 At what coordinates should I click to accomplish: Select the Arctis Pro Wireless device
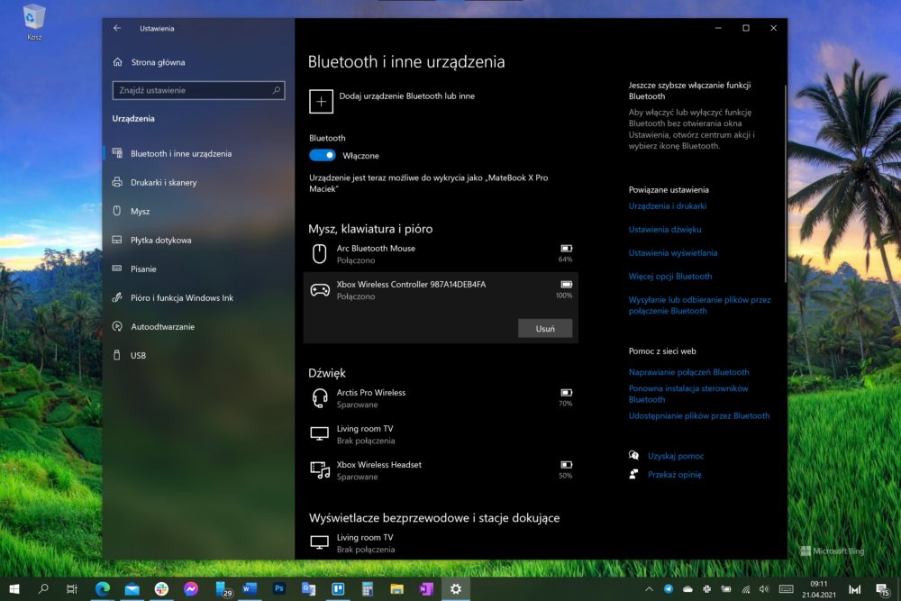tap(441, 398)
